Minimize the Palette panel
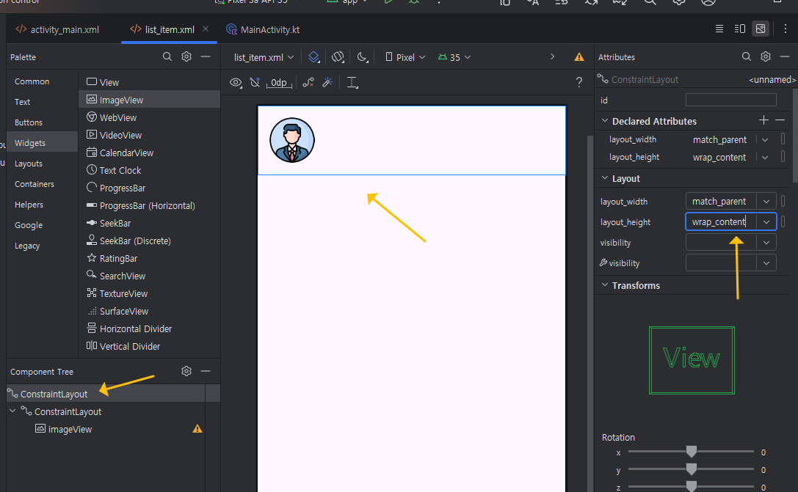The width and height of the screenshot is (798, 492). (x=206, y=56)
